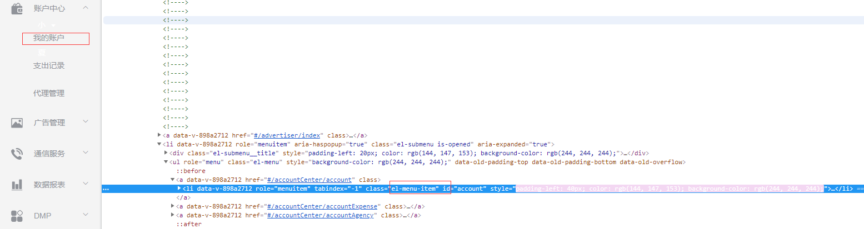The image size is (864, 229).
Task: Select 广告管理 menu label
Action: [49, 123]
